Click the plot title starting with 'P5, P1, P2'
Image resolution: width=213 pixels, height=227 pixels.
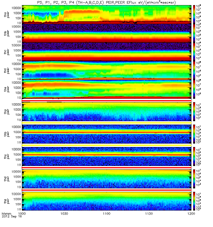[106, 3]
